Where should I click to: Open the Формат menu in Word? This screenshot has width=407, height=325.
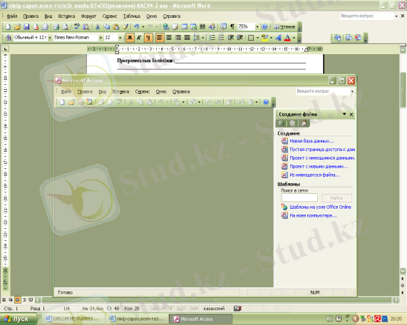(x=88, y=16)
